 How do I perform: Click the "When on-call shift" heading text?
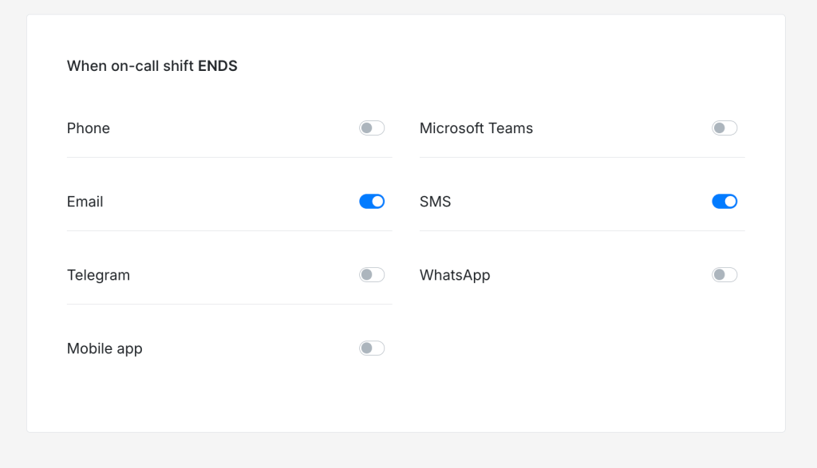(130, 66)
